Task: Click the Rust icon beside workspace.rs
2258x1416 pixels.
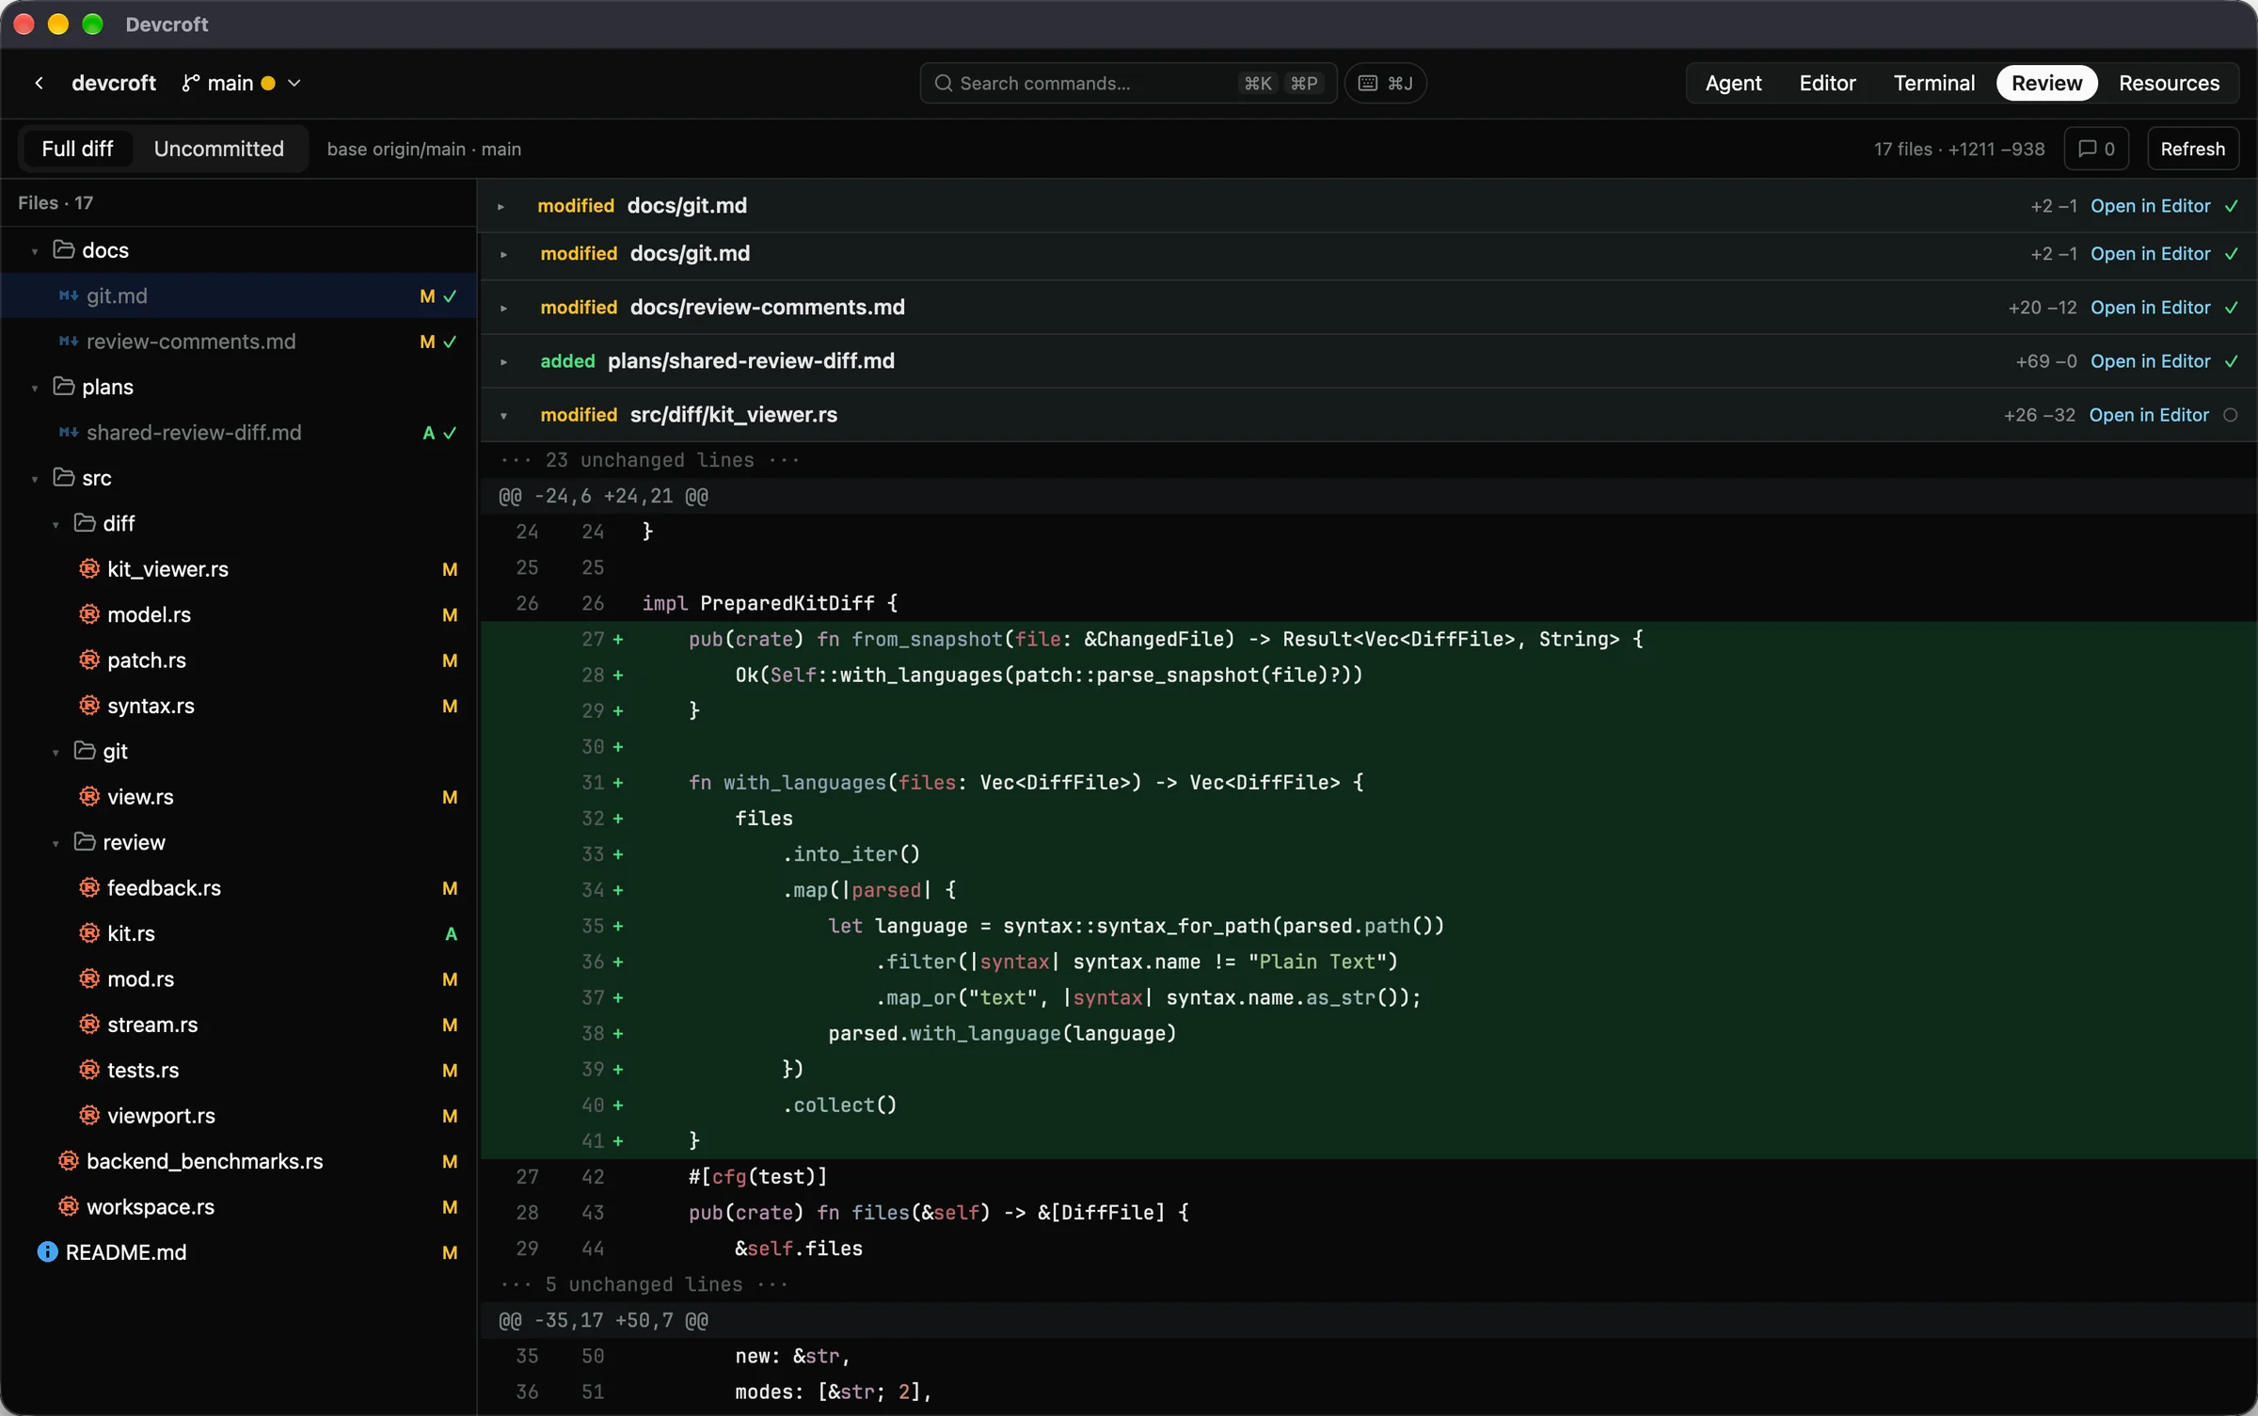Action: coord(69,1206)
